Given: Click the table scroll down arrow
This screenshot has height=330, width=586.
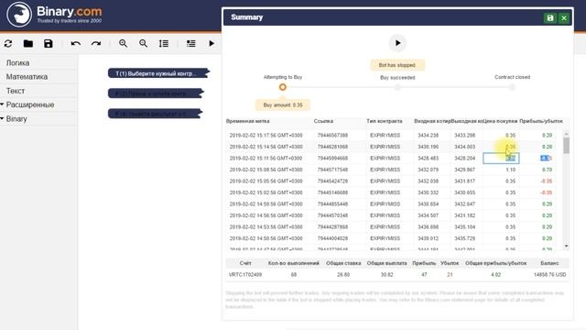Looking at the screenshot, I should 567,247.
